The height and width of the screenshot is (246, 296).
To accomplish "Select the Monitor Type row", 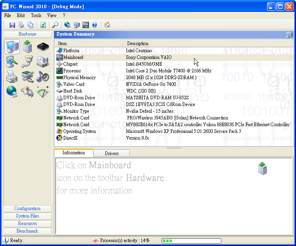I will (x=174, y=111).
